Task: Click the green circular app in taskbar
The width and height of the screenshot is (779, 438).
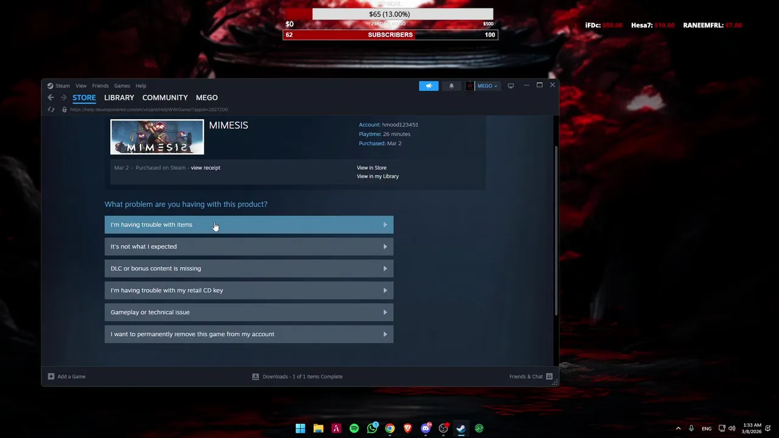Action: pyautogui.click(x=480, y=428)
